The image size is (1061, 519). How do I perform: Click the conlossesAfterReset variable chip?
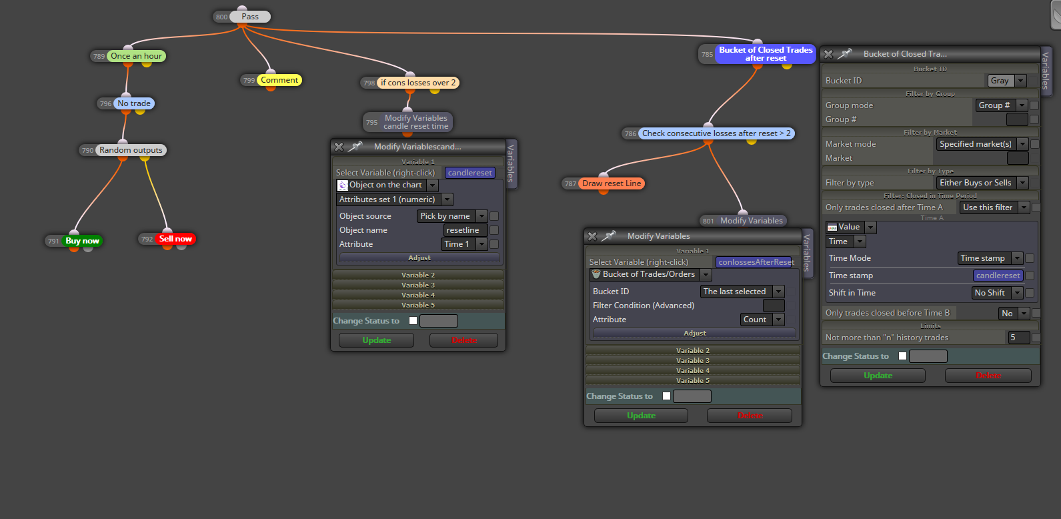click(x=754, y=262)
